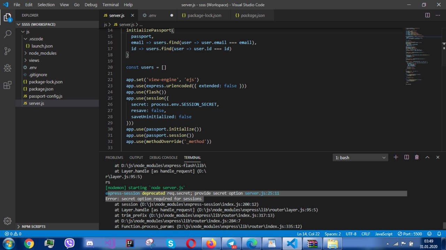Switch to the OUTPUT panel tab
The image size is (446, 250).
click(x=136, y=158)
